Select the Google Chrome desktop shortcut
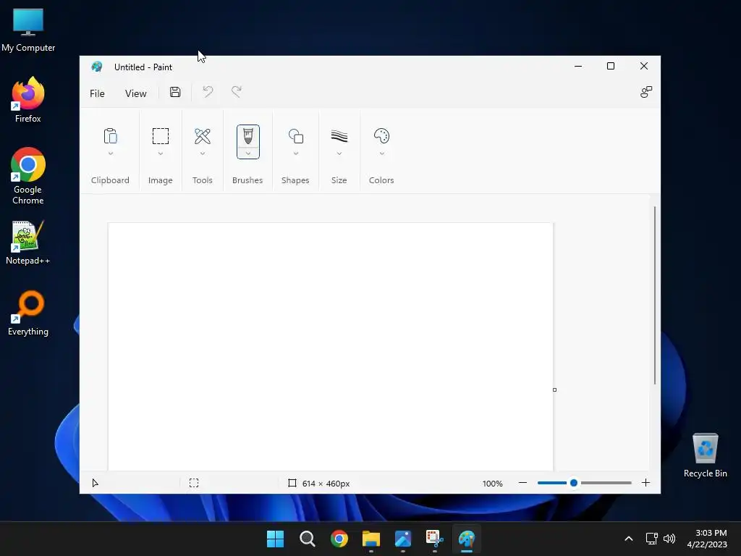Image resolution: width=741 pixels, height=556 pixels. tap(28, 176)
